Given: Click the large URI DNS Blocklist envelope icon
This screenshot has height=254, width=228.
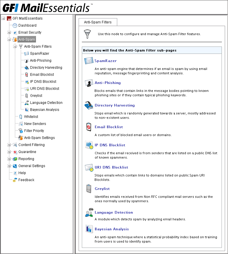Looking at the screenshot, I should click(89, 167).
